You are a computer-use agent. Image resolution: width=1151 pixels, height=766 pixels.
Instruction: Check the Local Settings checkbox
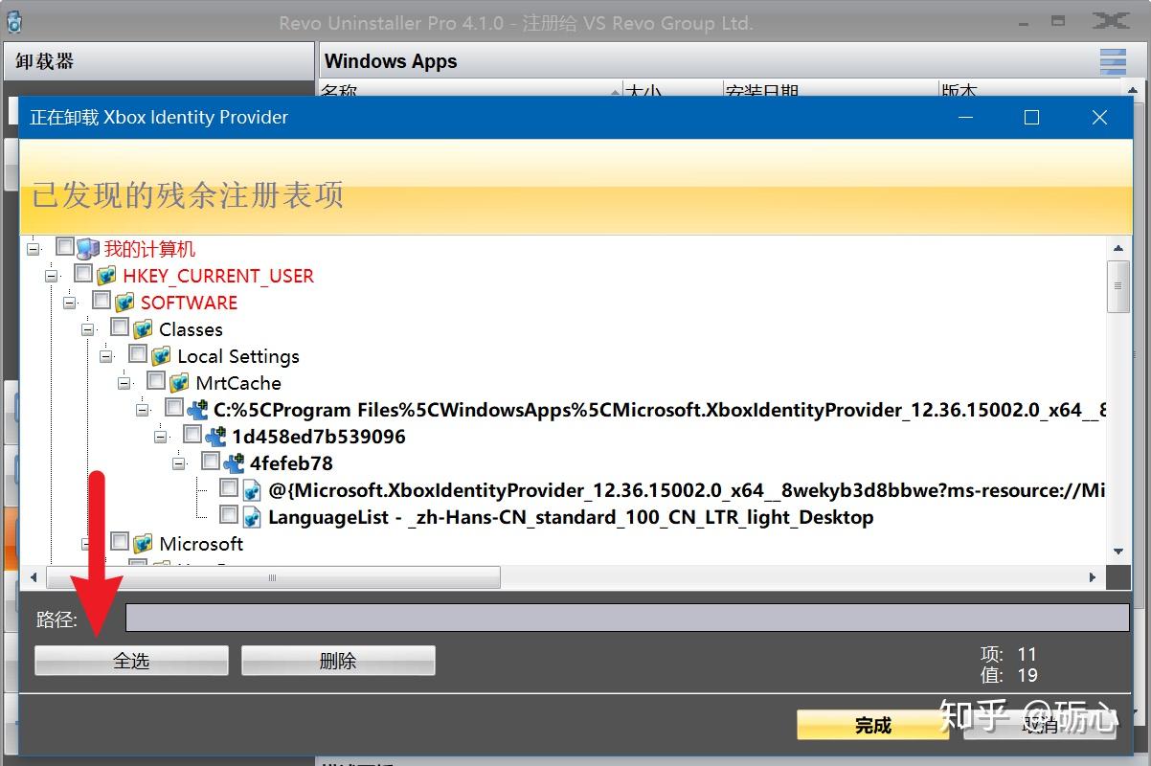pyautogui.click(x=138, y=354)
